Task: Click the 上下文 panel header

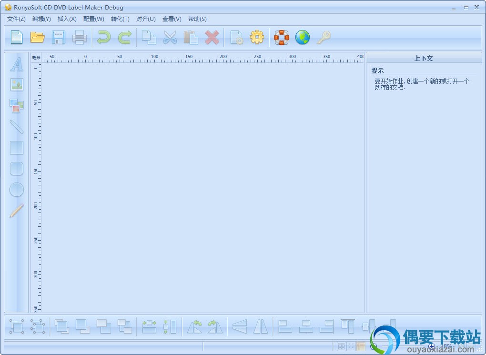Action: coord(424,58)
